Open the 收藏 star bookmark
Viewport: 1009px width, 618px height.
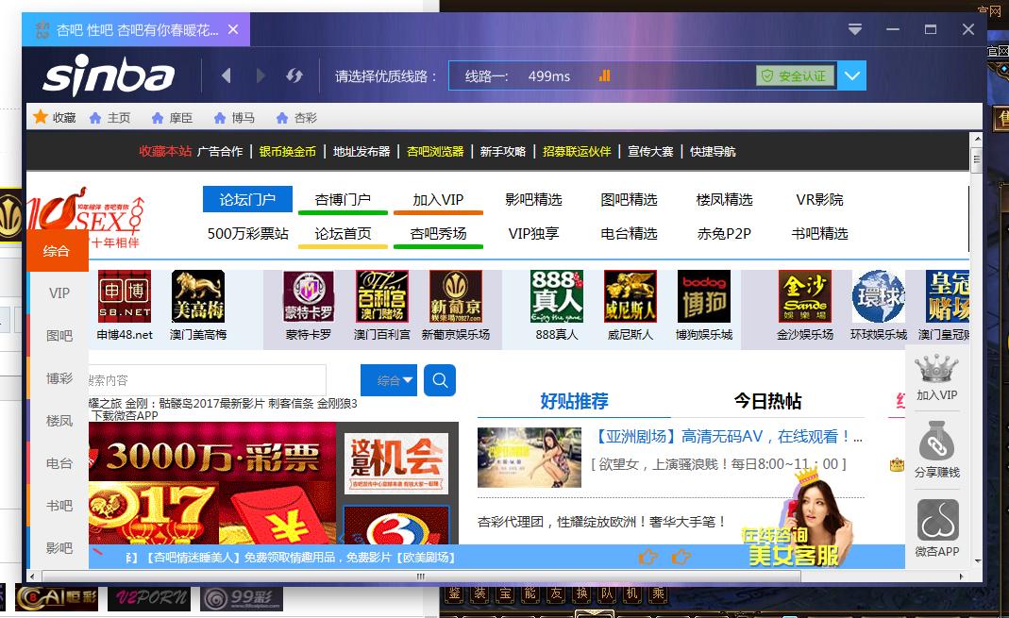54,118
